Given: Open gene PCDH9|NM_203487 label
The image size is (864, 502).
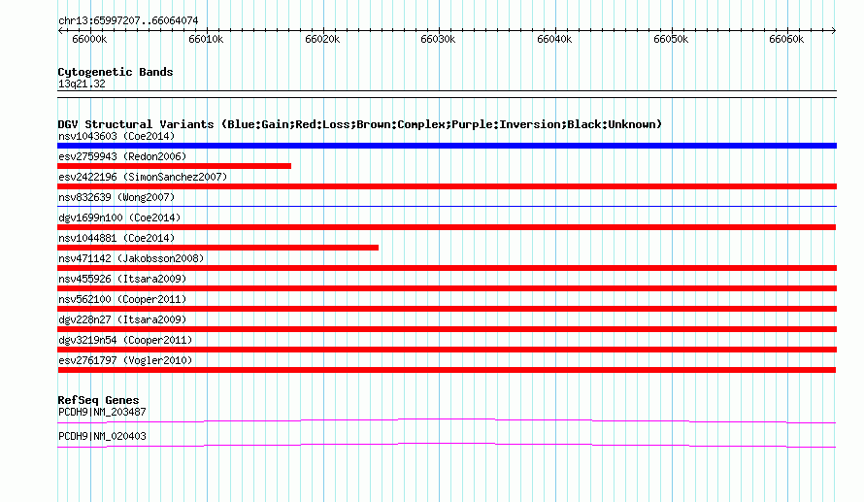Looking at the screenshot, I should [102, 412].
